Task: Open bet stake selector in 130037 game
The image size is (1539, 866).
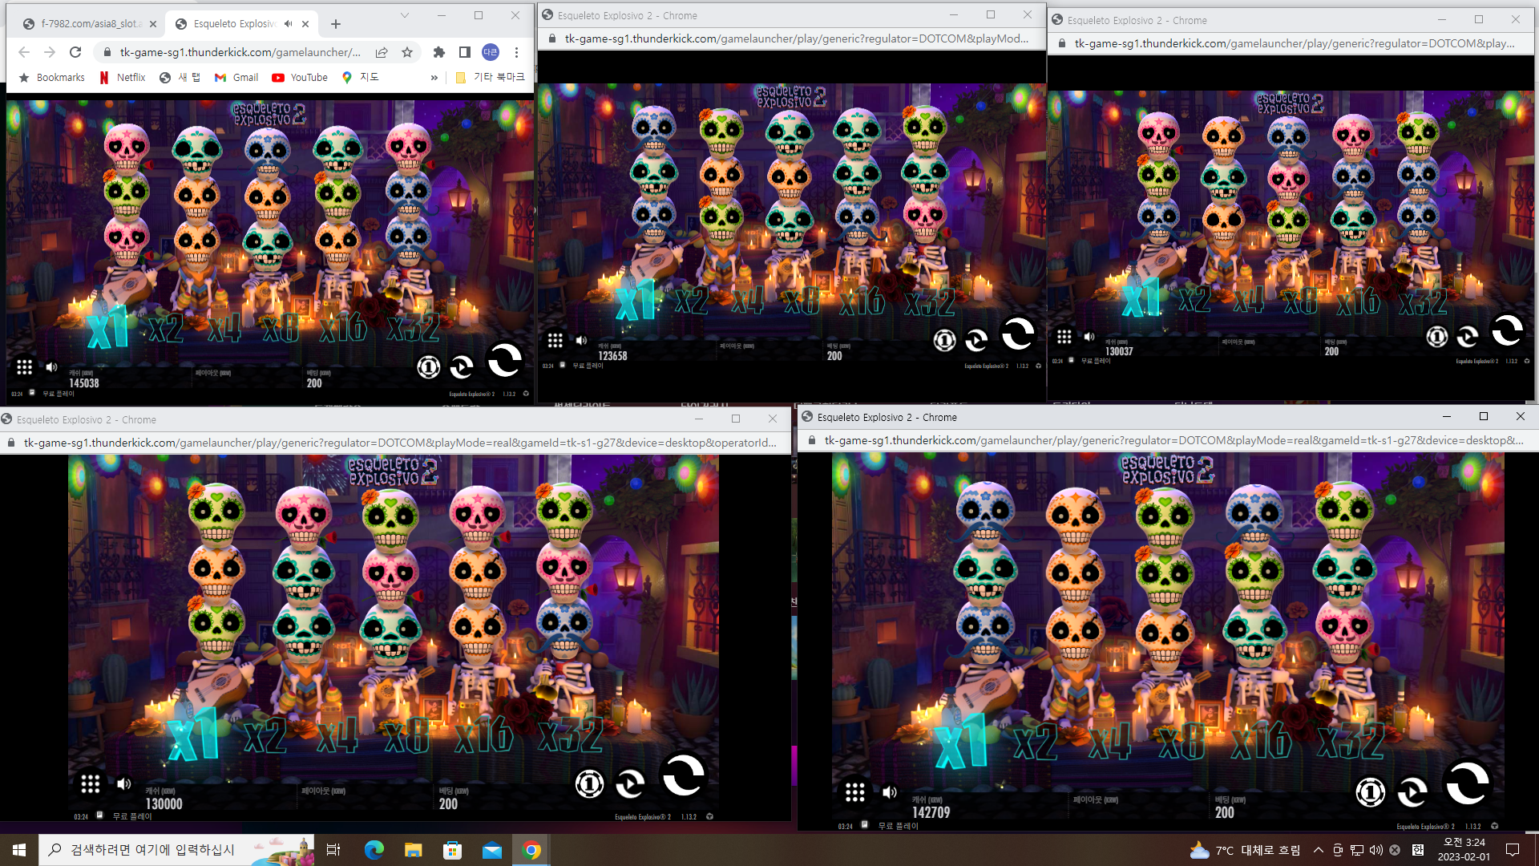Action: pyautogui.click(x=1436, y=337)
